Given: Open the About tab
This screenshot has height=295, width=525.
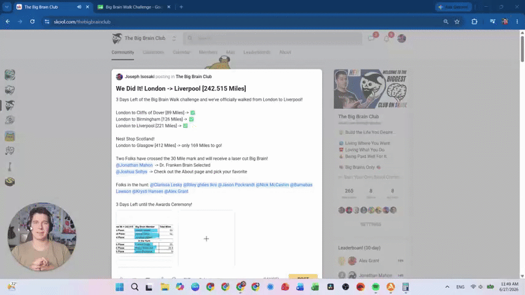Looking at the screenshot, I should [x=285, y=52].
